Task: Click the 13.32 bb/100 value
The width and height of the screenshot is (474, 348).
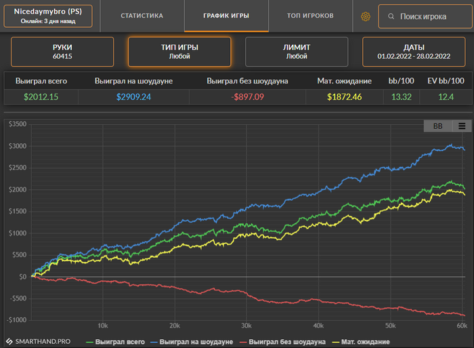Action: point(402,97)
